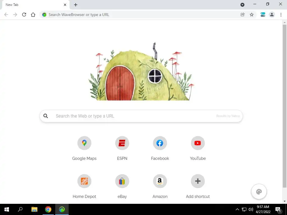Open the Google Maps shortcut
287x215 pixels.
[x=84, y=143]
